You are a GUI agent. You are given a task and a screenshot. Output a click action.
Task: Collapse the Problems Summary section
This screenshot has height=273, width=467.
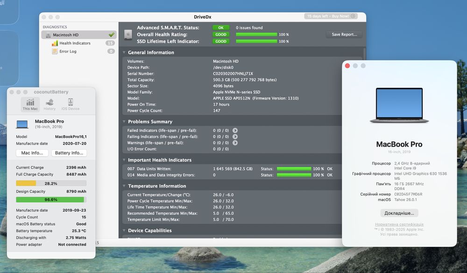(x=124, y=121)
